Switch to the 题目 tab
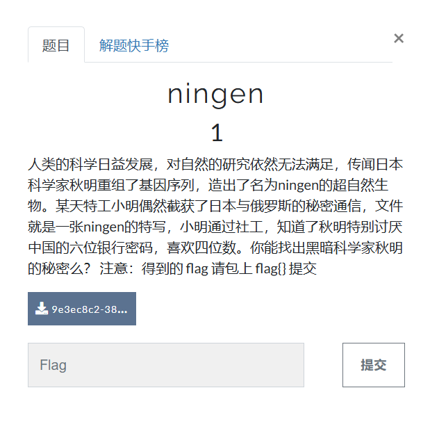The width and height of the screenshot is (430, 429). pos(56,45)
